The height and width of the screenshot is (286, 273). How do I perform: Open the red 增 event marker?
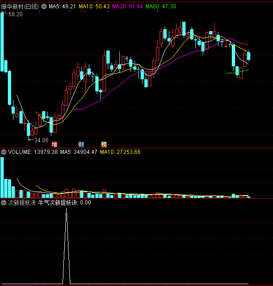tap(54, 145)
